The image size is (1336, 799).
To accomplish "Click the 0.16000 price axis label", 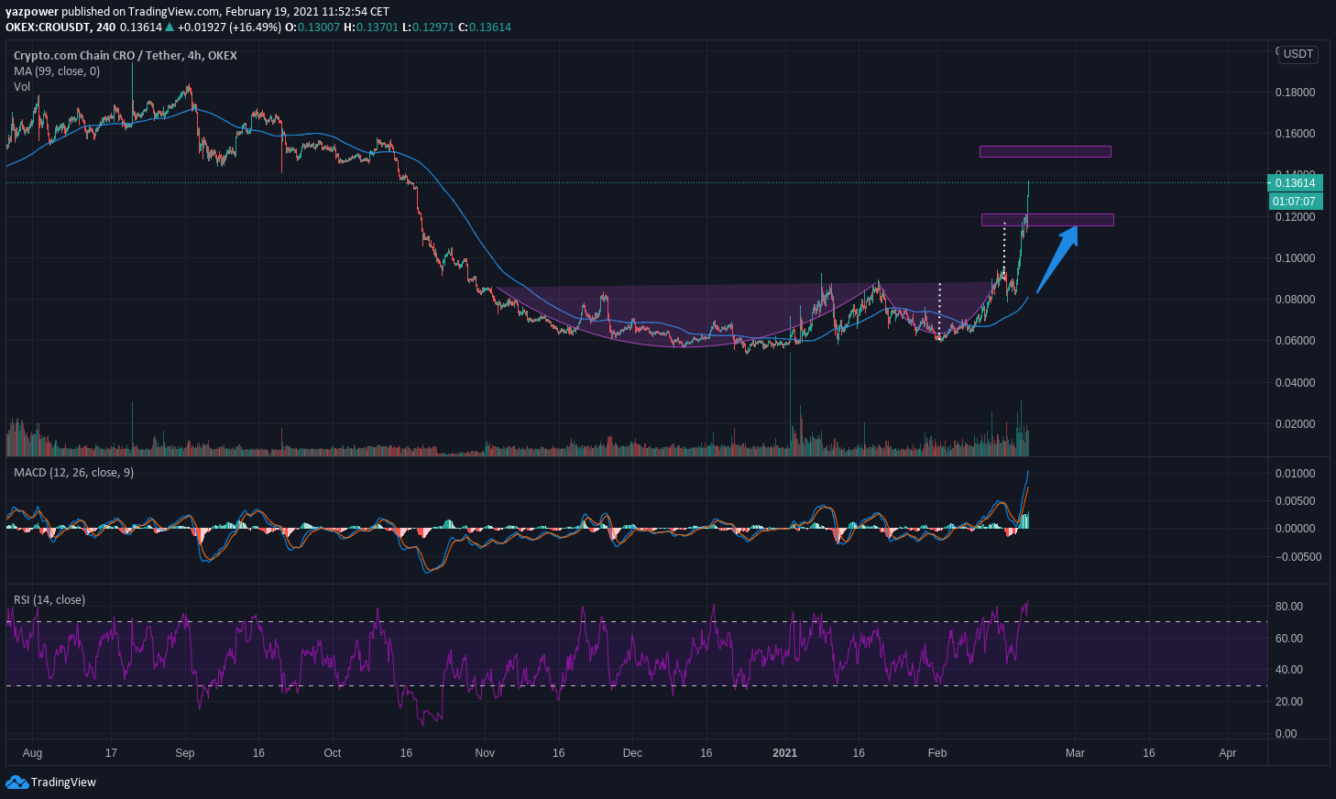I will [x=1295, y=133].
